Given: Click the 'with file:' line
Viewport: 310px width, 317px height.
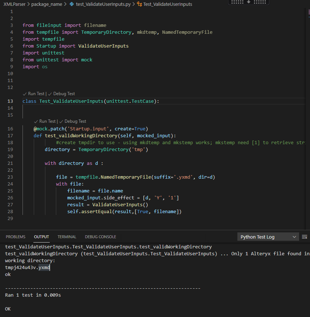Looking at the screenshot, I should pos(70,184).
